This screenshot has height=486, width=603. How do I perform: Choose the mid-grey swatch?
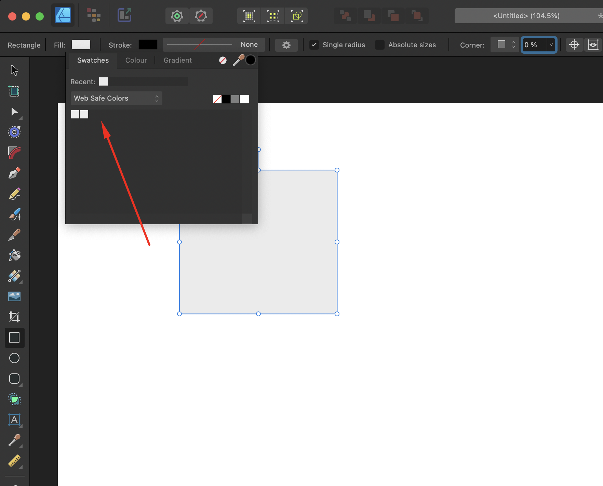click(235, 99)
